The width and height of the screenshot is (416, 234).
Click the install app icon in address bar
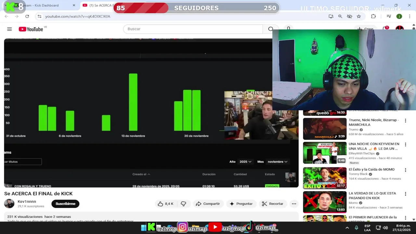(331, 16)
